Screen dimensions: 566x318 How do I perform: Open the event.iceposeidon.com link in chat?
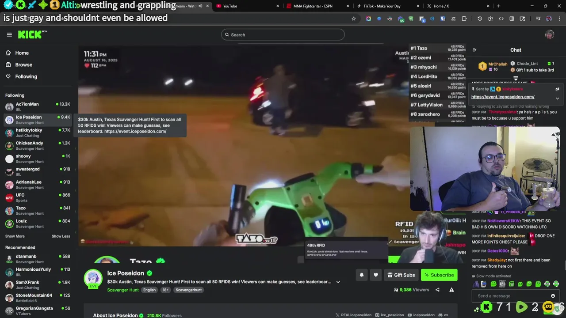503,97
